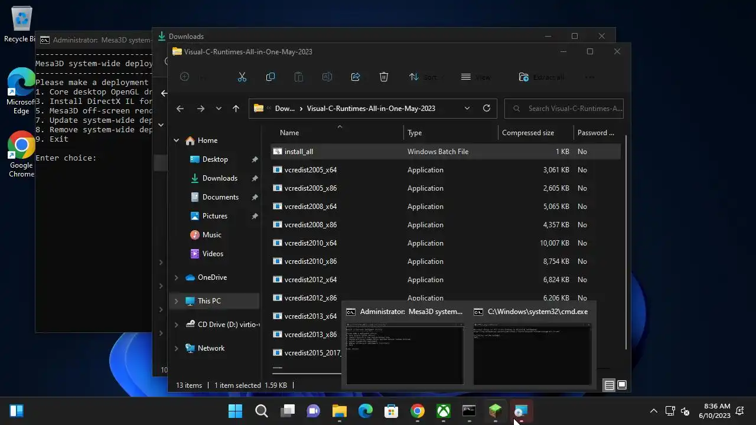Screen dimensions: 756x425
Task: Open Microsoft Edge from taskbar
Action: 366,411
